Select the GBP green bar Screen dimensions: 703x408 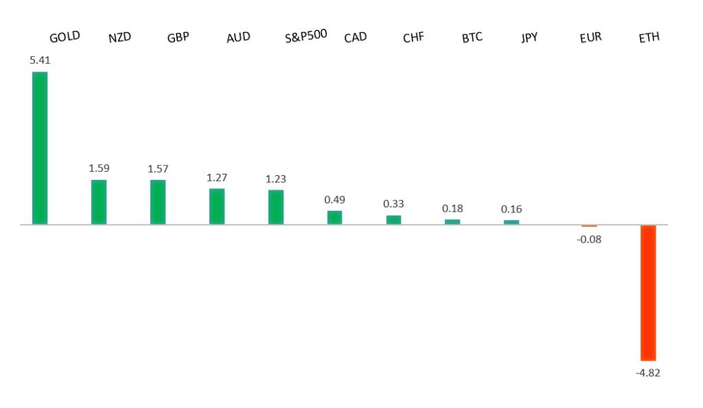click(158, 202)
